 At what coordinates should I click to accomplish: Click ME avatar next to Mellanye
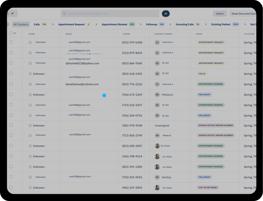coord(157,95)
